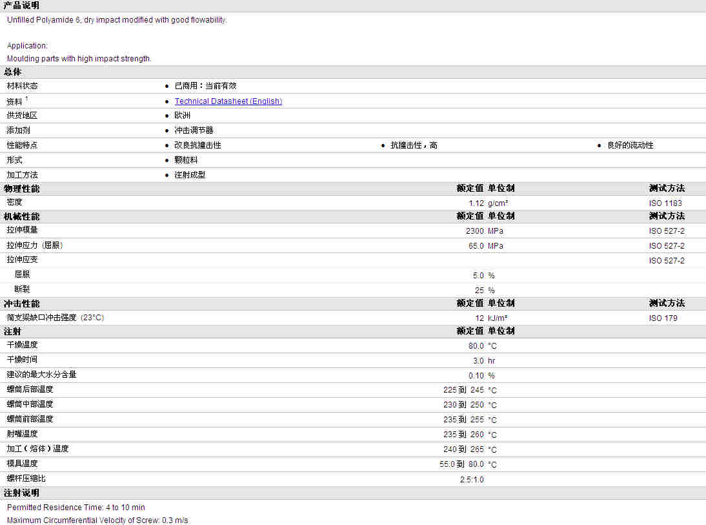Click the feature 改良抗撞击性
The width and height of the screenshot is (706, 525).
click(x=197, y=145)
